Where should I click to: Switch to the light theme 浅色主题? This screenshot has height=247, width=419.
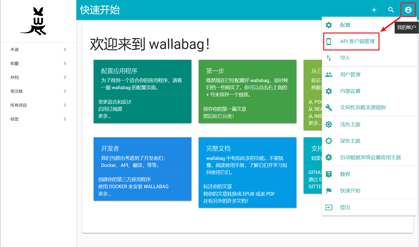pyautogui.click(x=350, y=124)
